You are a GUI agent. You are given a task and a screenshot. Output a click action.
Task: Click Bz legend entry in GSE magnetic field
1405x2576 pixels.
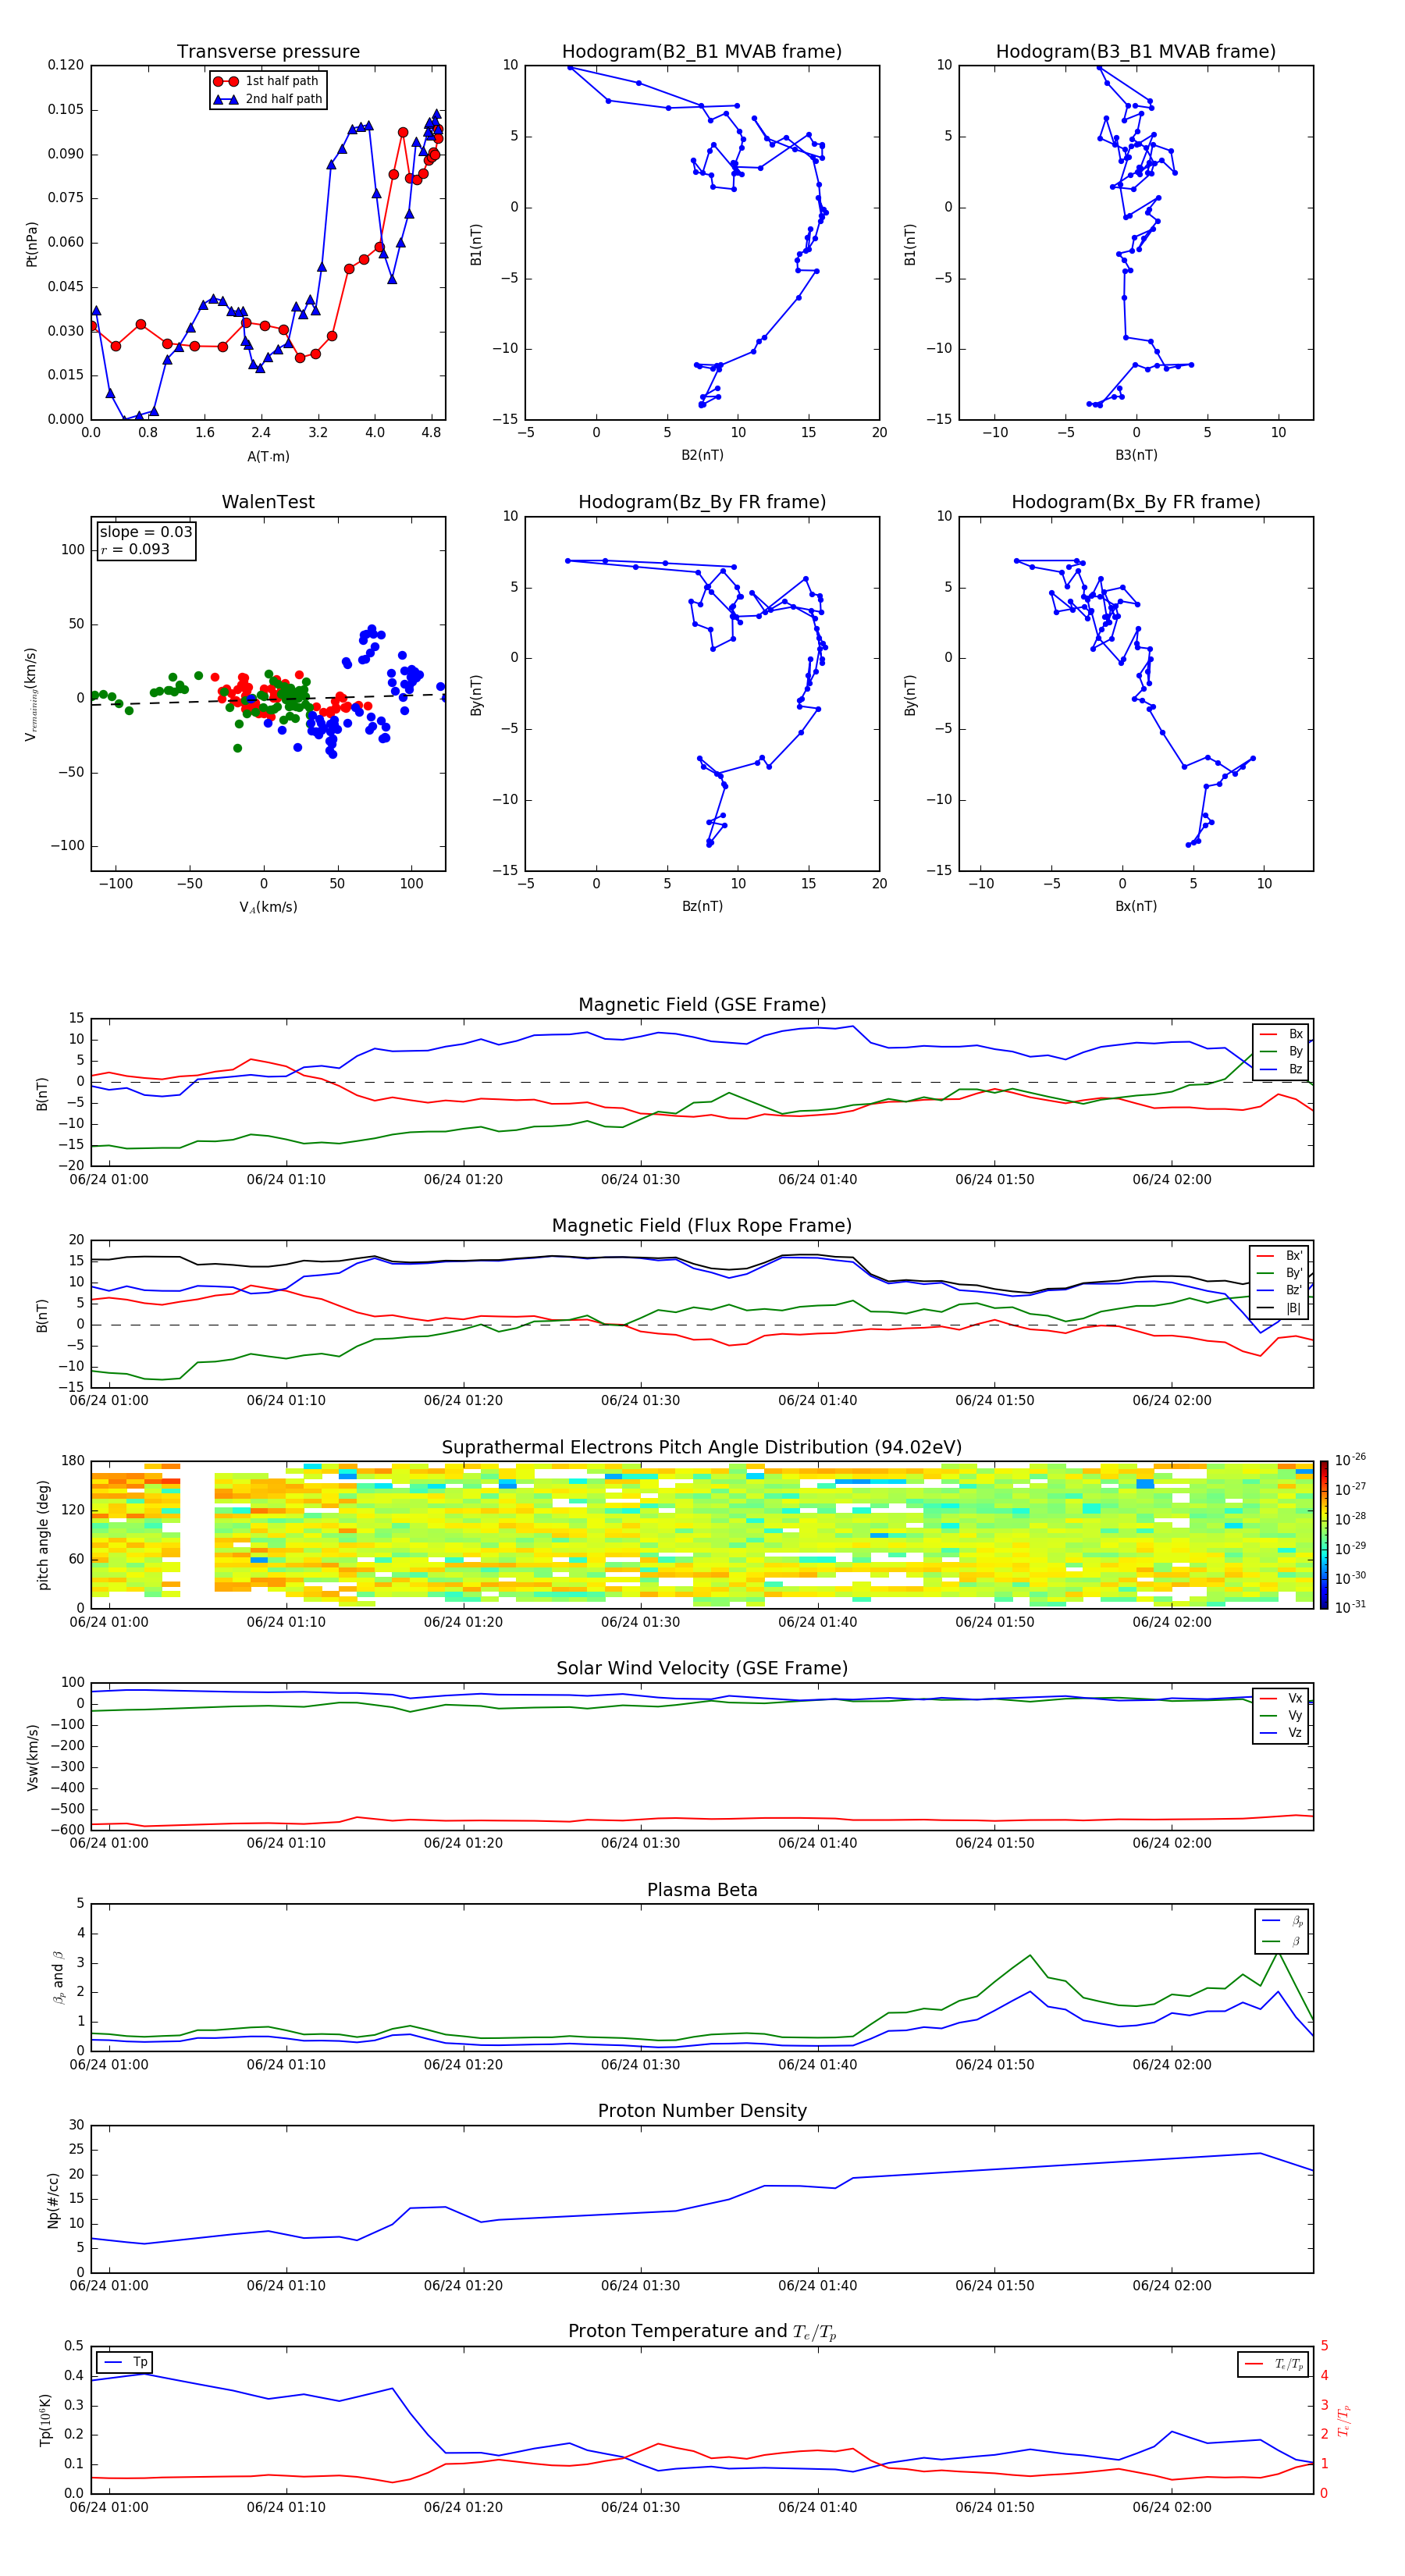(1281, 1070)
